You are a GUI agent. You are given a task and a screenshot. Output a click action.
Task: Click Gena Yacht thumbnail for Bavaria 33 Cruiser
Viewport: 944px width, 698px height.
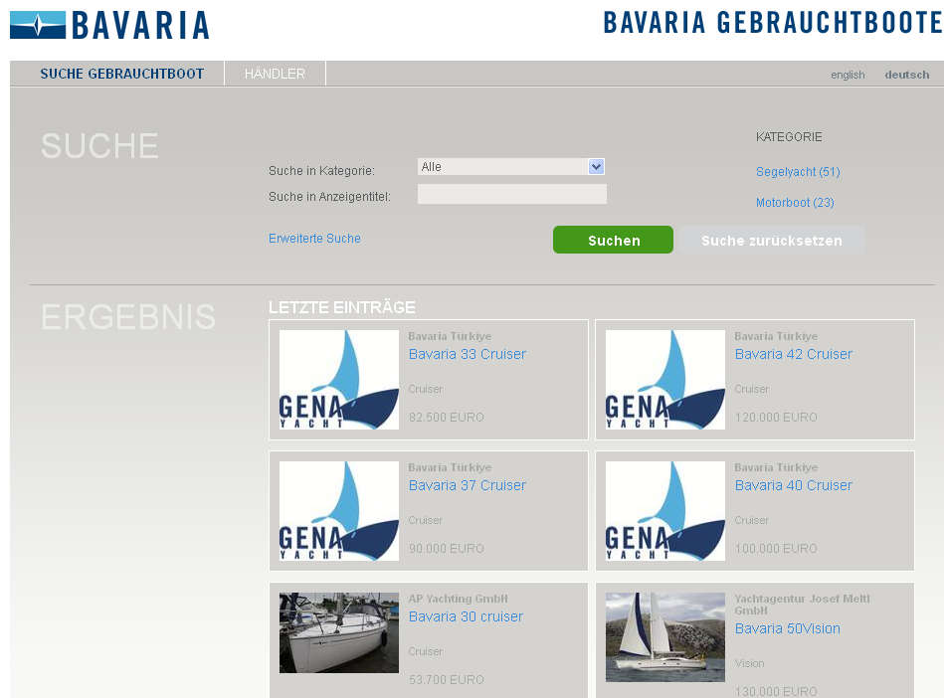(x=339, y=380)
